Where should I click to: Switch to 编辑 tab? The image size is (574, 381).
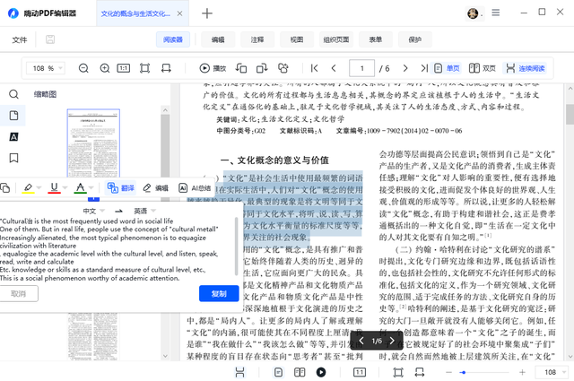[218, 39]
